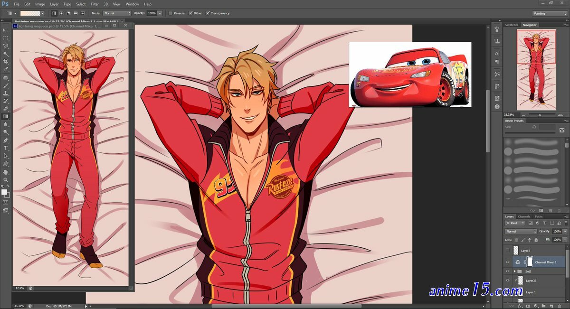Select the linear gradient style icon
This screenshot has height=309, width=570.
point(54,13)
